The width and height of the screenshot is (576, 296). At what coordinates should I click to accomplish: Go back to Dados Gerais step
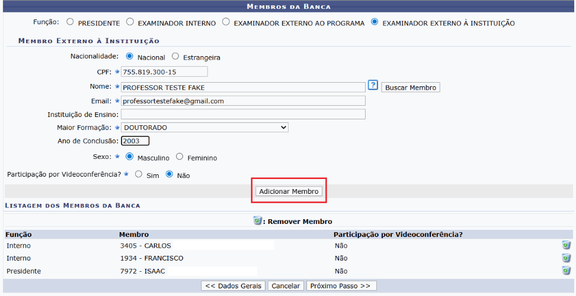[x=233, y=286]
